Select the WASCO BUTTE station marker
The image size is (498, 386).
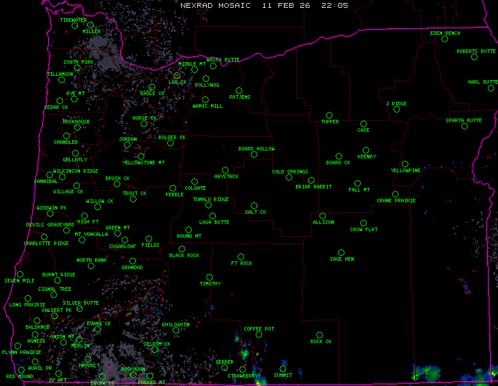tap(213, 66)
